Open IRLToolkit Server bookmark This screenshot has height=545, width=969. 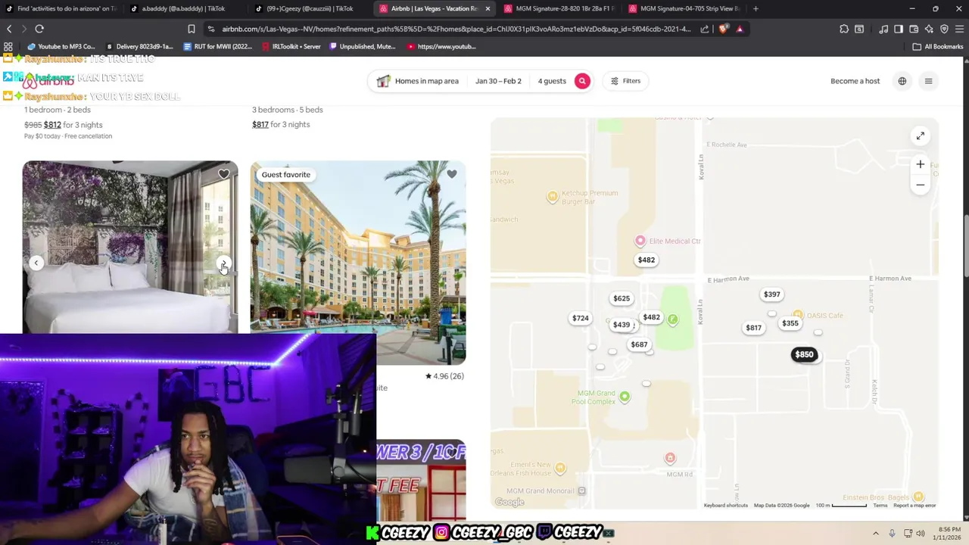291,46
